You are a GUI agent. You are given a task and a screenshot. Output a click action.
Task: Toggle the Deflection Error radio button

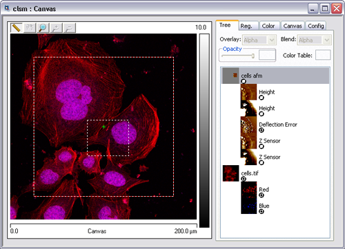point(262,130)
